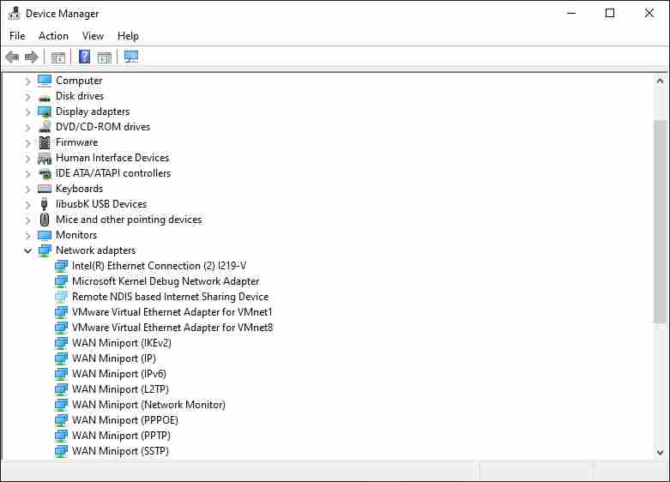This screenshot has width=670, height=482.
Task: Select VMware Virtual Ethernet Adapter for VMnet8
Action: 172,328
